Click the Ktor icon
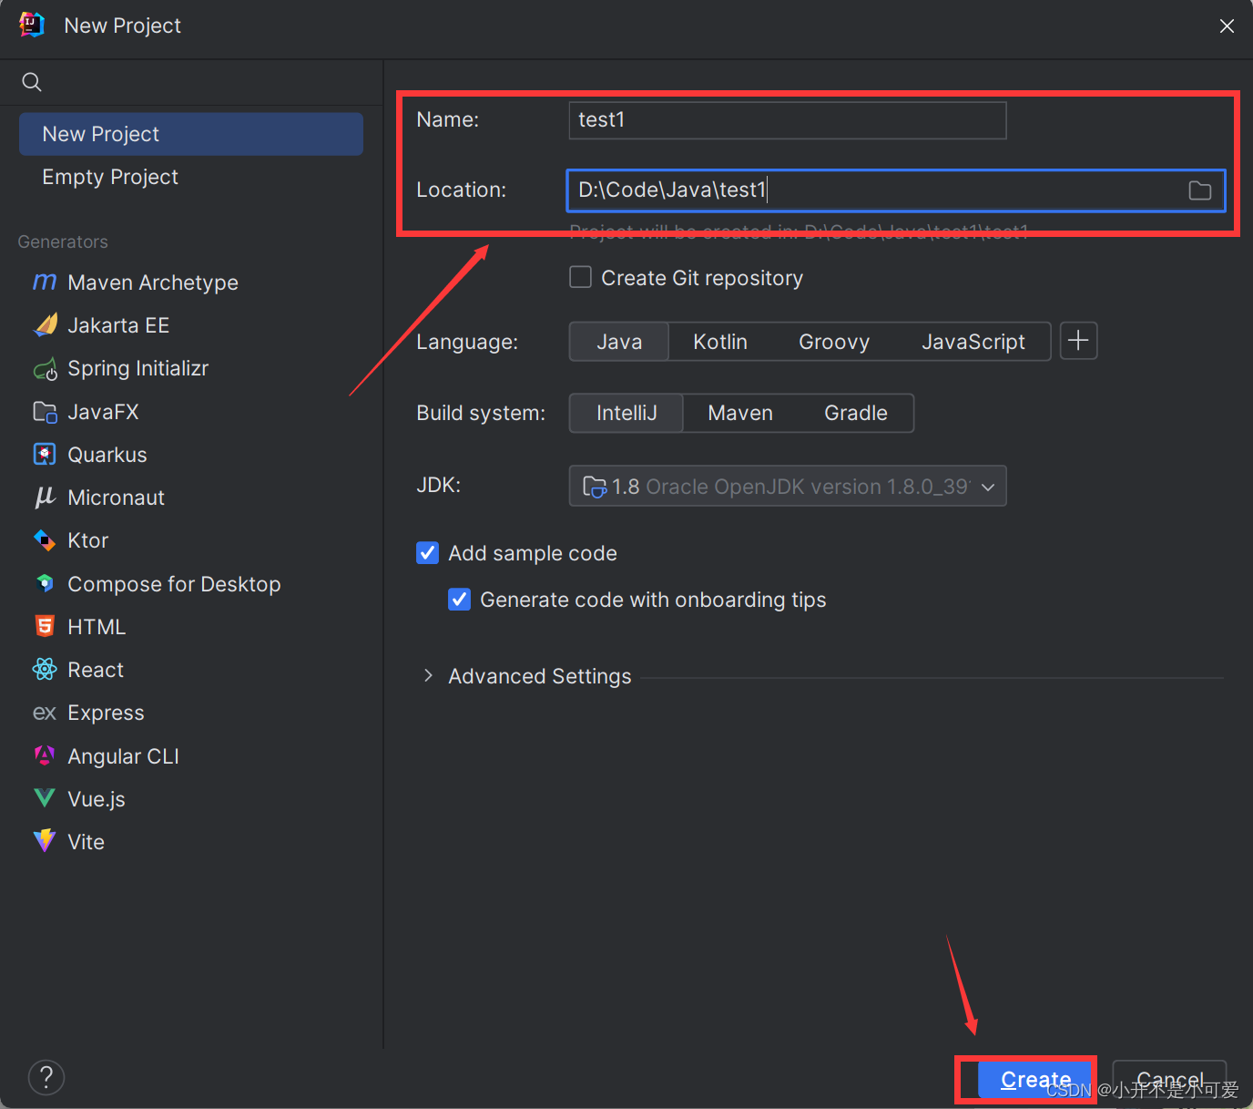 tap(45, 540)
